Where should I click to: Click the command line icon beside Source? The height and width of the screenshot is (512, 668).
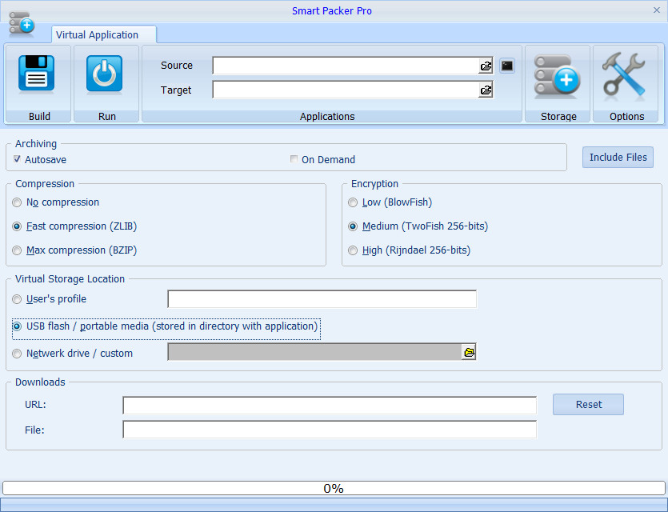coord(507,66)
